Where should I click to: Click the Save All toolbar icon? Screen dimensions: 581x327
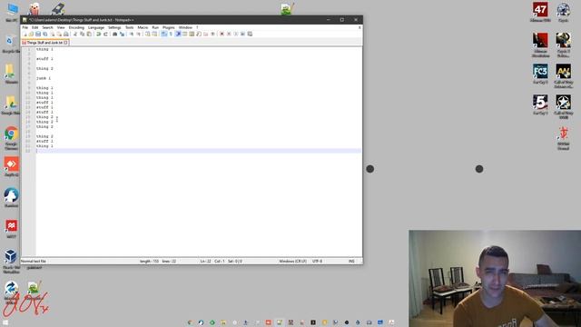(x=44, y=34)
